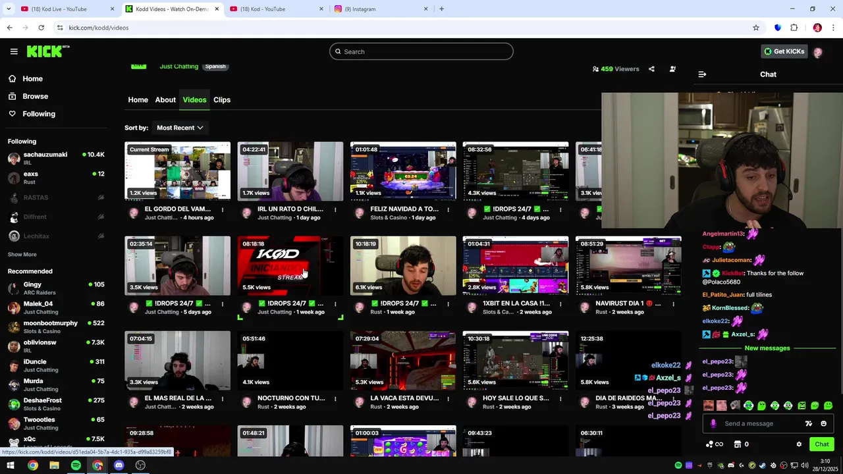Open the user profile avatar menu

(818, 52)
